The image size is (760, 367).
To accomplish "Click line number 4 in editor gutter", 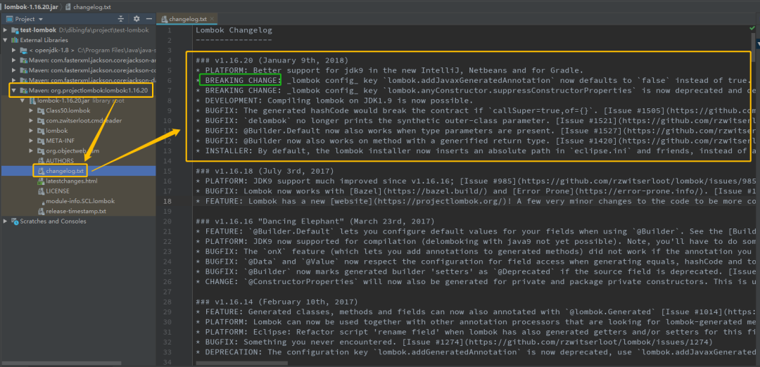I will tap(169, 60).
